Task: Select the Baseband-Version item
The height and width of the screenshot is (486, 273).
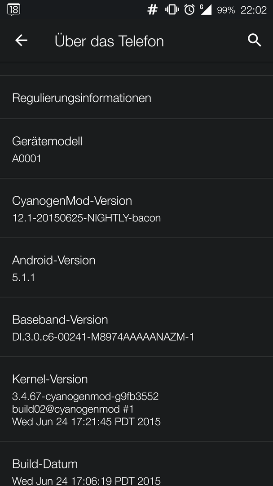Action: (x=136, y=327)
